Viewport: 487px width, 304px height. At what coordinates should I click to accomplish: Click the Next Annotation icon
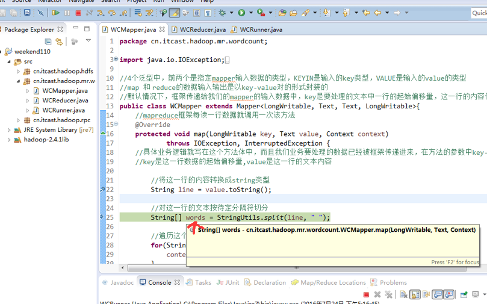[326, 13]
